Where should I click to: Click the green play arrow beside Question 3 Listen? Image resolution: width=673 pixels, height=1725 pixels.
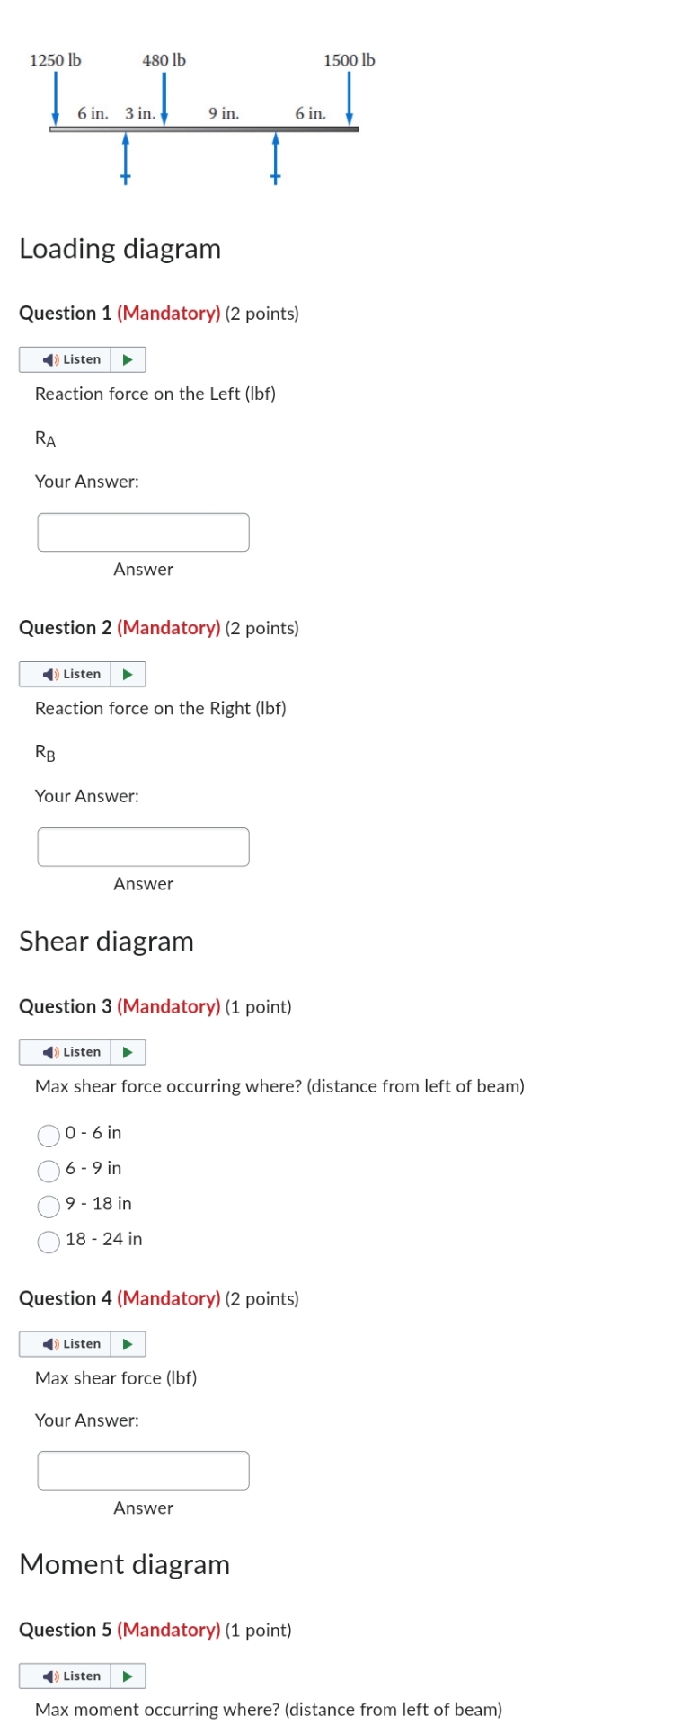coord(128,1051)
